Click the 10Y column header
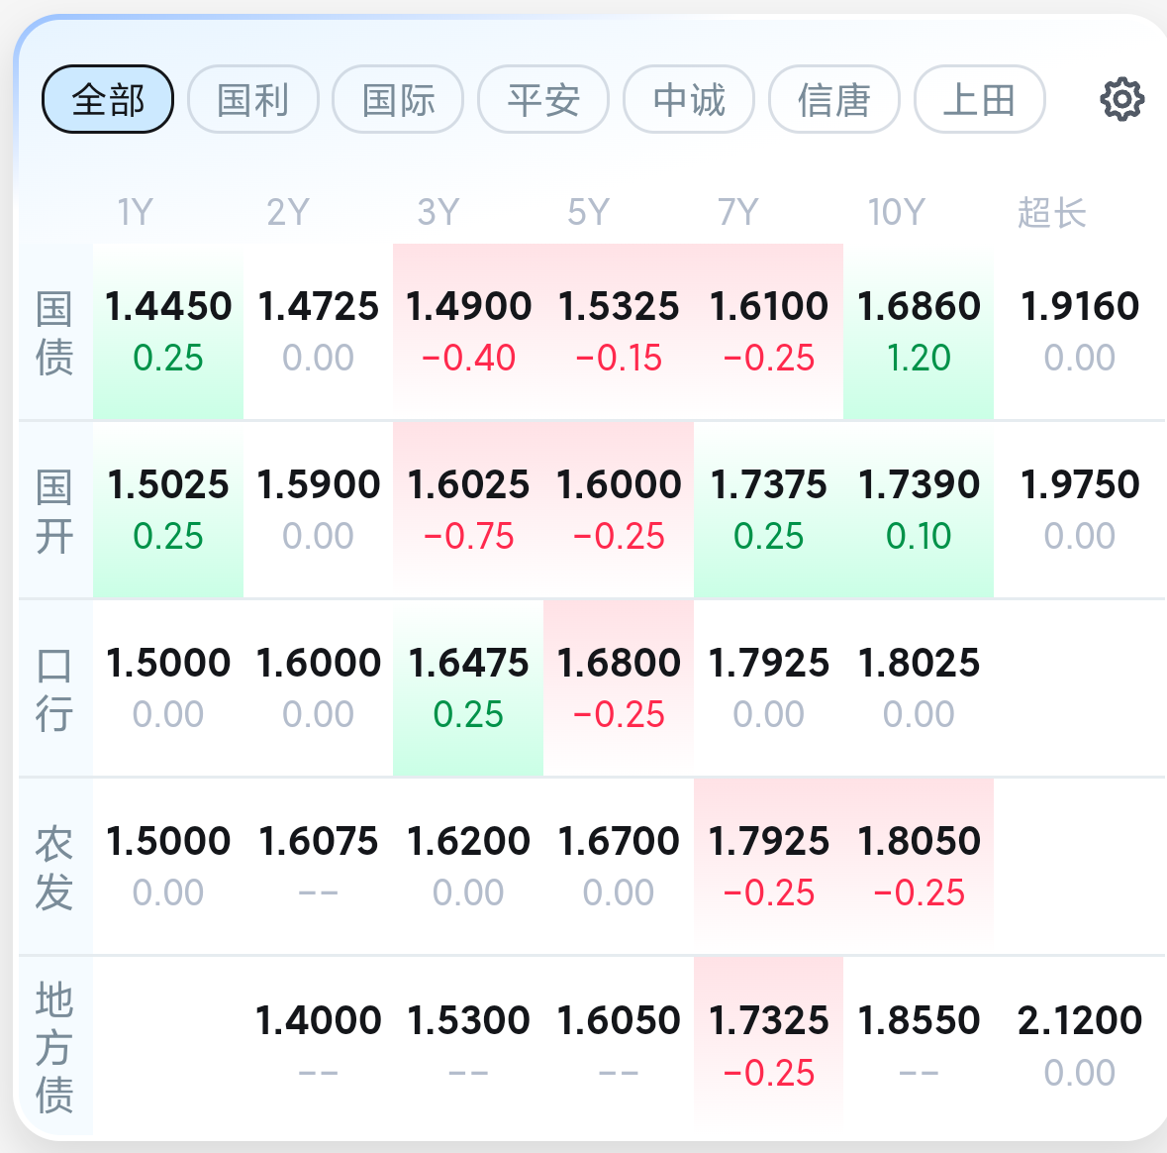The width and height of the screenshot is (1167, 1153). [896, 212]
